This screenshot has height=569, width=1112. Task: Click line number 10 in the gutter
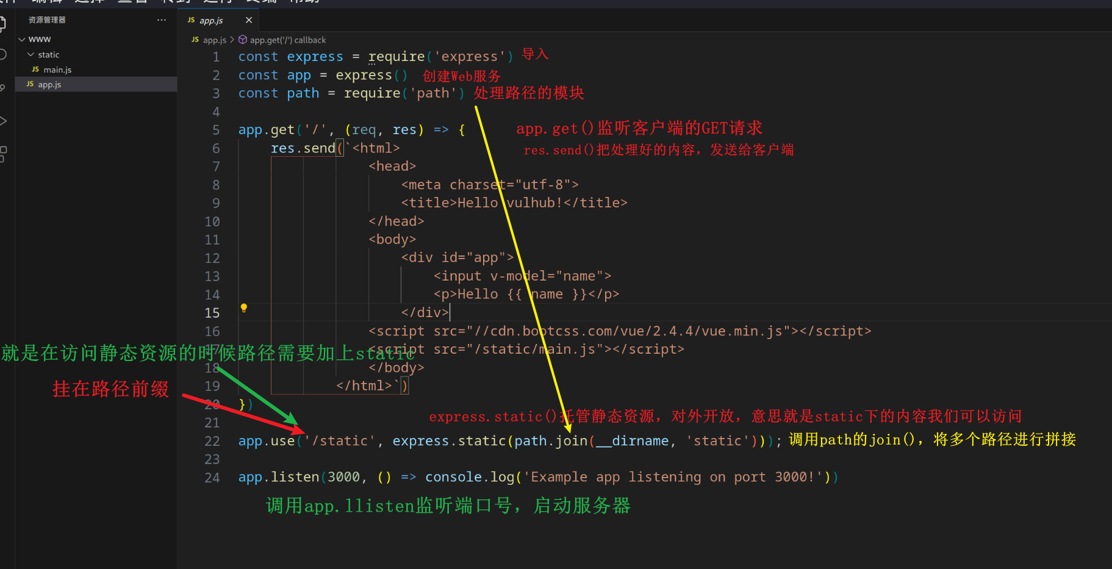coord(212,221)
